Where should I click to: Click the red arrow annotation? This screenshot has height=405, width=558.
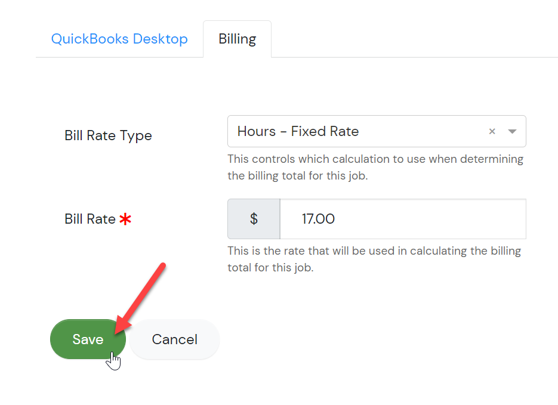pyautogui.click(x=140, y=299)
